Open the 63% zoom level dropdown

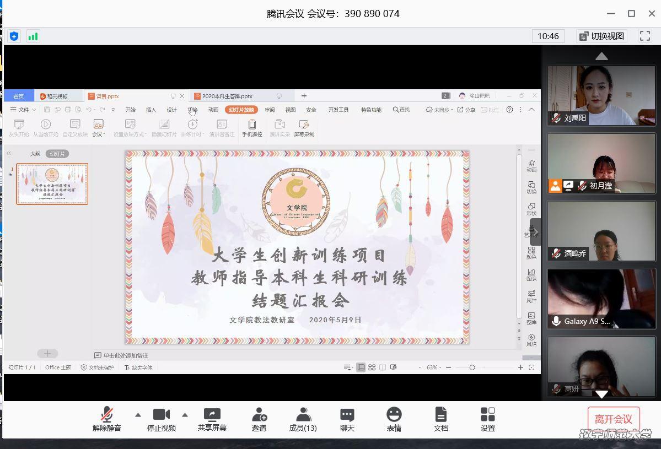434,366
